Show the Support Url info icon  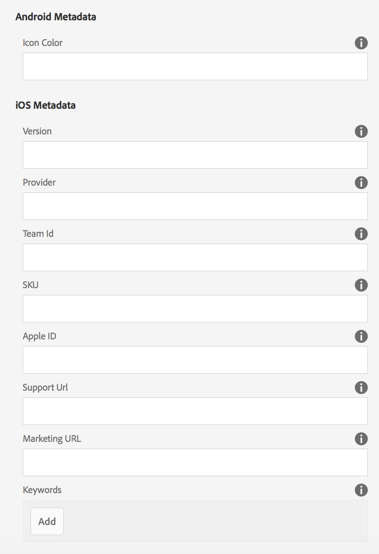coord(361,388)
